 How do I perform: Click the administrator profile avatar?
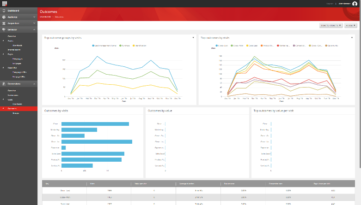[355, 3]
